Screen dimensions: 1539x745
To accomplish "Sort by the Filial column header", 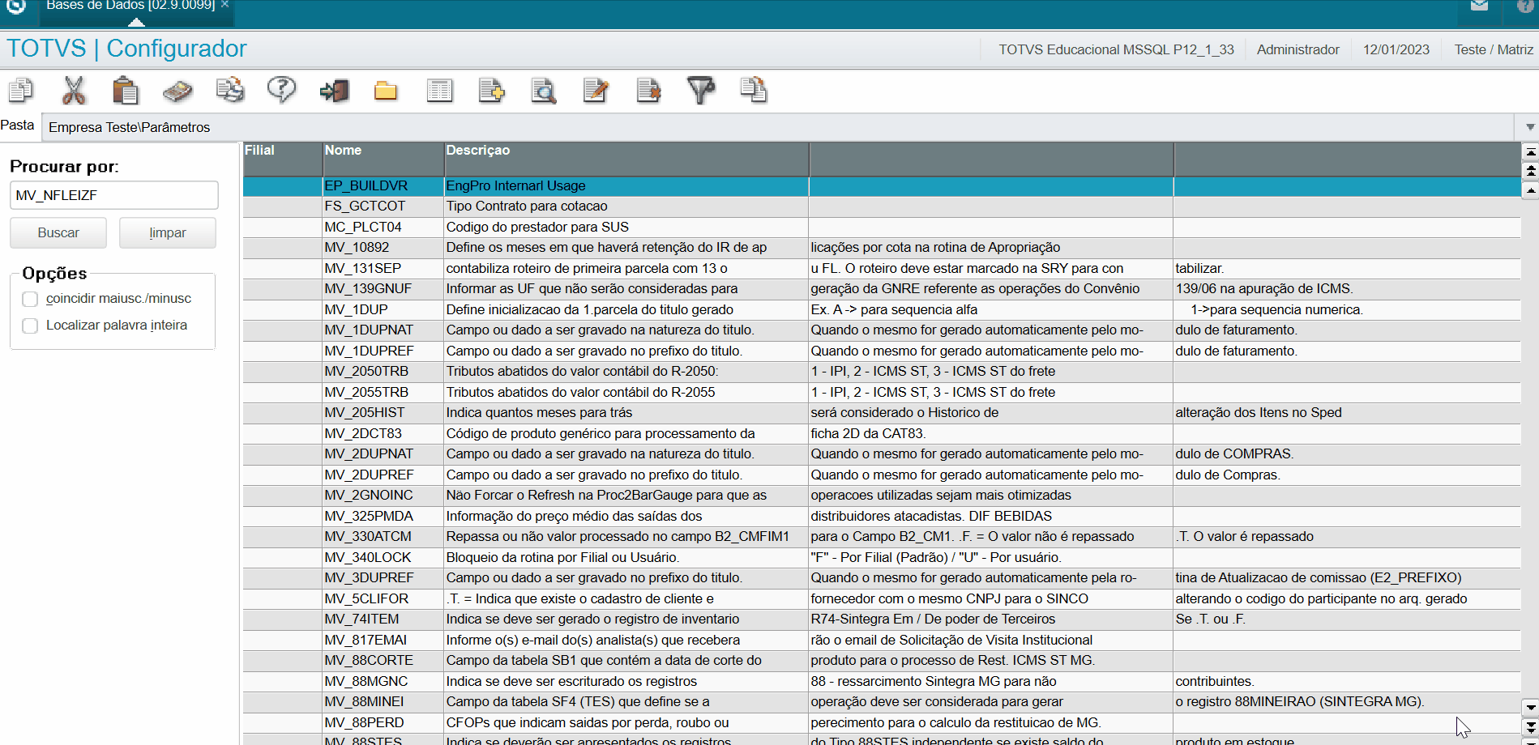I will 282,159.
